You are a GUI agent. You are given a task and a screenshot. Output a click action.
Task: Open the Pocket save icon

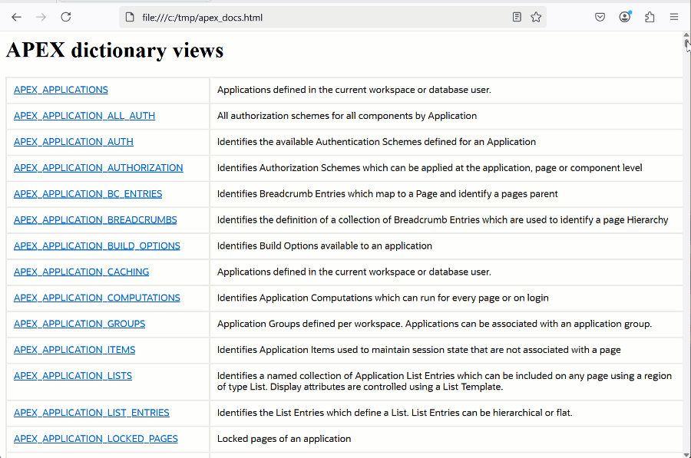[x=600, y=17]
